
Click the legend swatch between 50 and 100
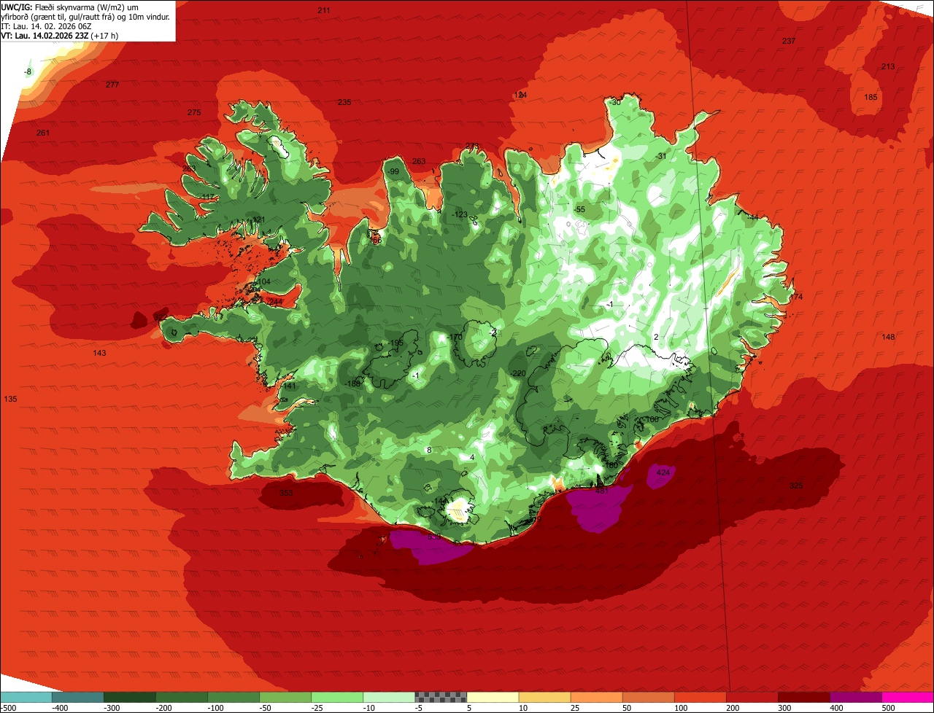647,697
